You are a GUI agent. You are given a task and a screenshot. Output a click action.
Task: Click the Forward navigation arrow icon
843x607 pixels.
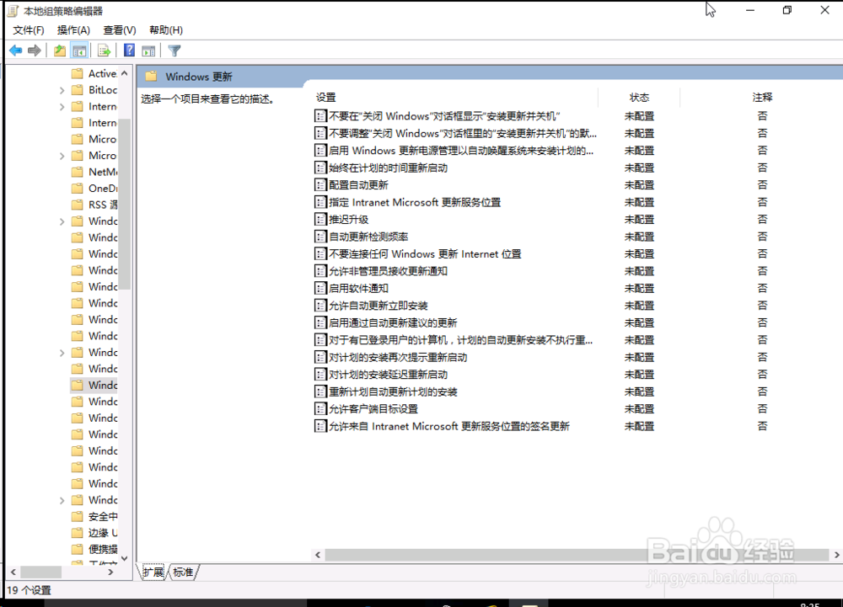[34, 50]
